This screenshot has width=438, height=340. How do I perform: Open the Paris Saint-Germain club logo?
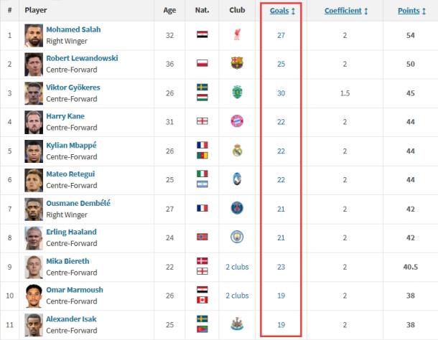[237, 208]
